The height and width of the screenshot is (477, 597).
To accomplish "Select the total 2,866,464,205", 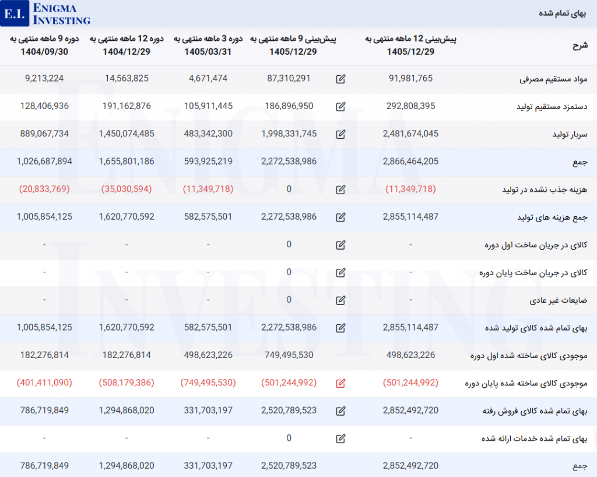I will click(x=411, y=162).
